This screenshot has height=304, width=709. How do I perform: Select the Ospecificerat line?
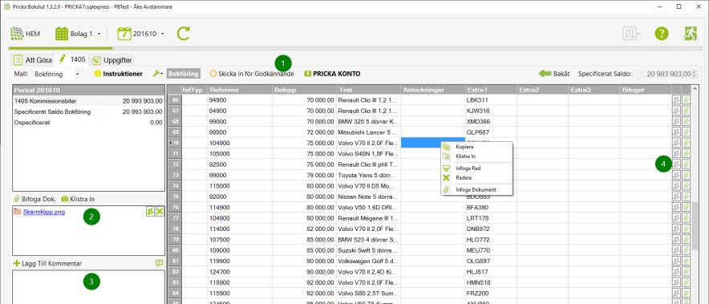88,122
